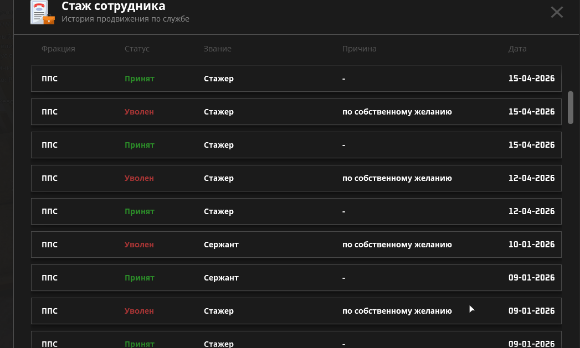Click the partially visible bottom row
580x348 pixels.
(296, 341)
